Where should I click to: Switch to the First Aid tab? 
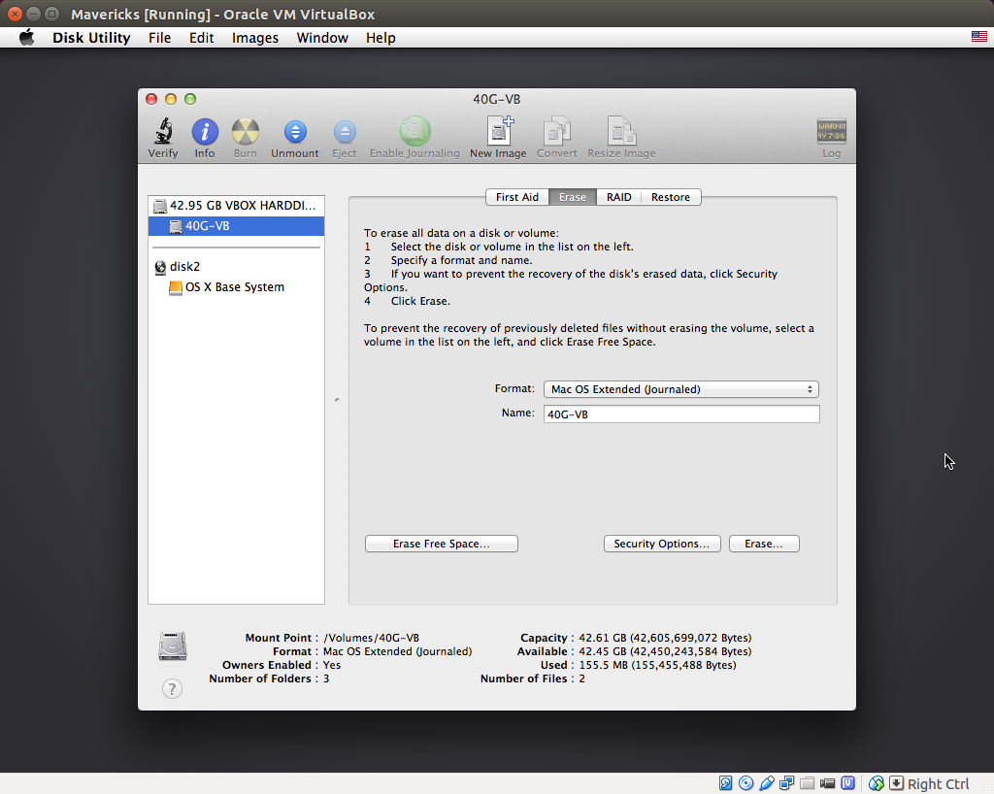coord(517,197)
